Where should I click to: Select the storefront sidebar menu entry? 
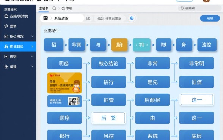[18, 16]
